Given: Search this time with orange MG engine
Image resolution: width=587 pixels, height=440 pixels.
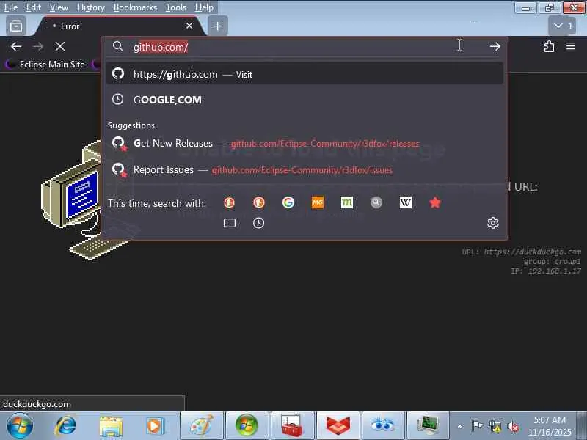Looking at the screenshot, I should tap(318, 203).
